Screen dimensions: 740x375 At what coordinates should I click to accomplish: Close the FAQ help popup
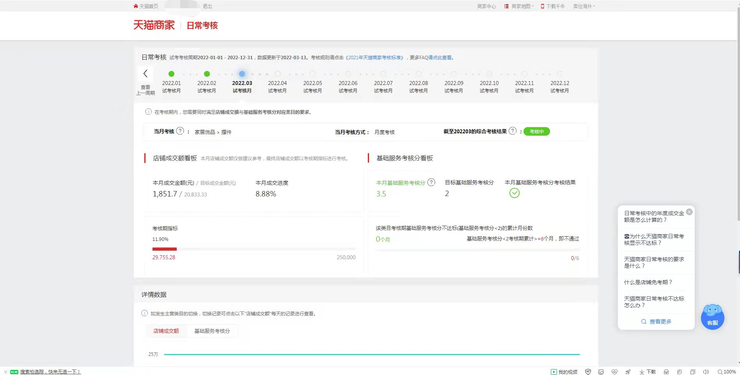point(689,212)
